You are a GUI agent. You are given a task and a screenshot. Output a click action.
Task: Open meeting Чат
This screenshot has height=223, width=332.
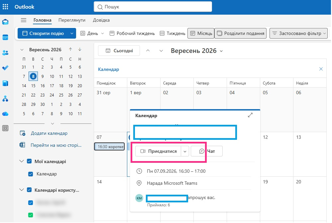tap(207, 151)
